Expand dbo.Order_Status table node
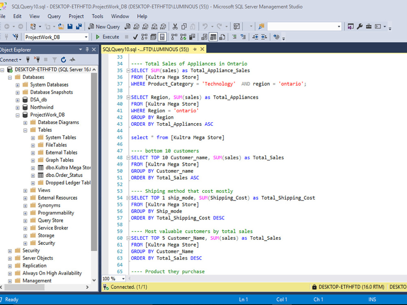 (x=33, y=175)
